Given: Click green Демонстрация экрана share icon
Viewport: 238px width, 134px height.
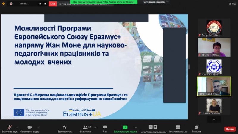Looking at the screenshot, I should pos(125,127).
